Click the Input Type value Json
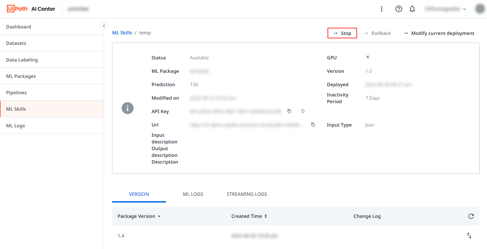487x249 pixels. point(370,125)
